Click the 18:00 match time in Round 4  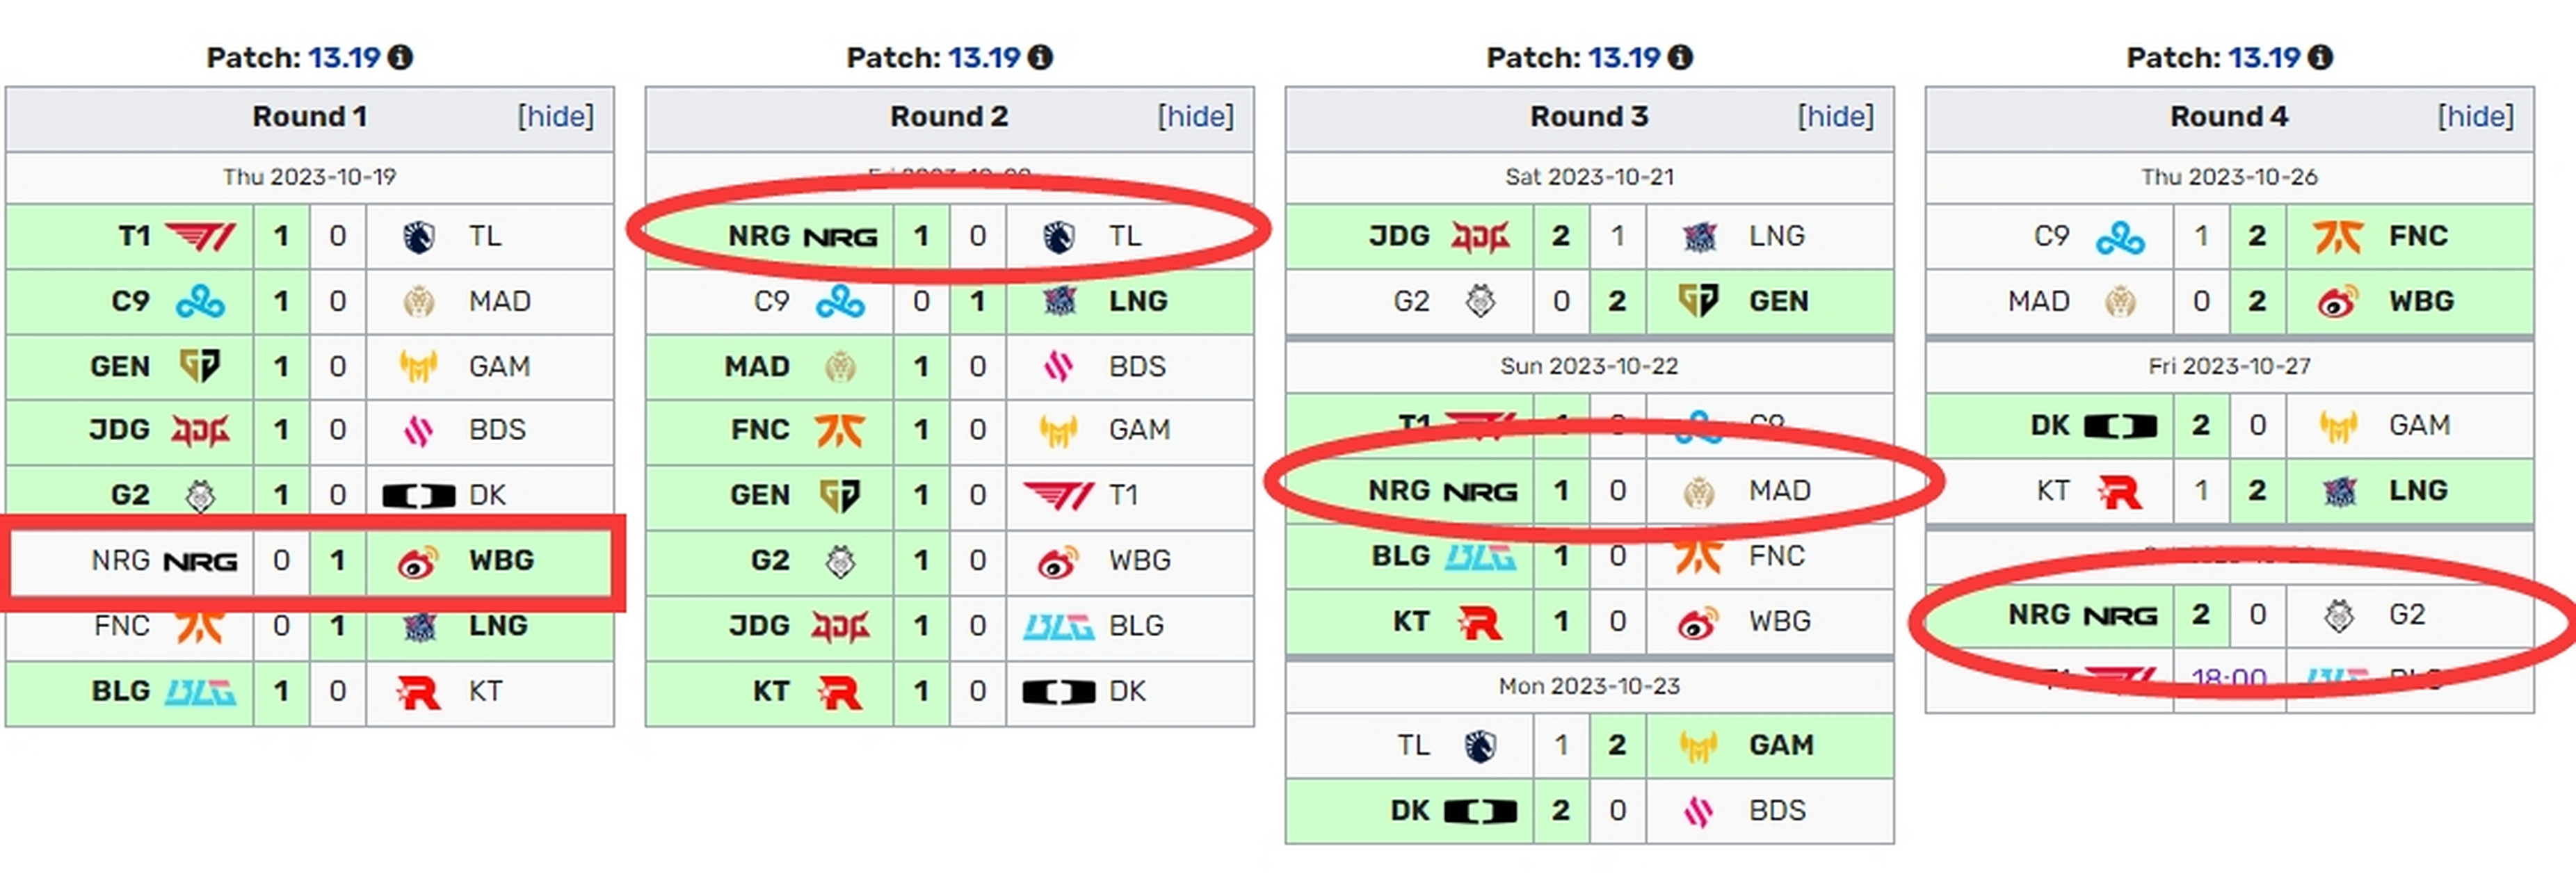[x=2229, y=678]
